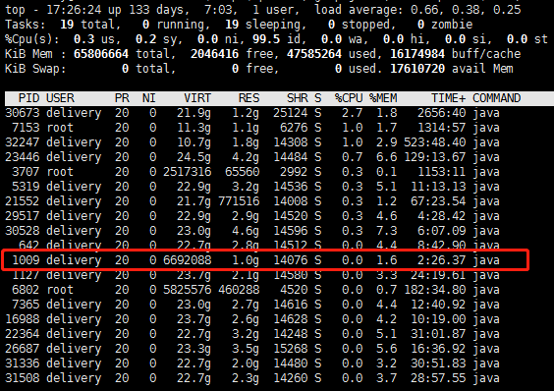
Task: Select PID 29517 row
Action: 252,216
